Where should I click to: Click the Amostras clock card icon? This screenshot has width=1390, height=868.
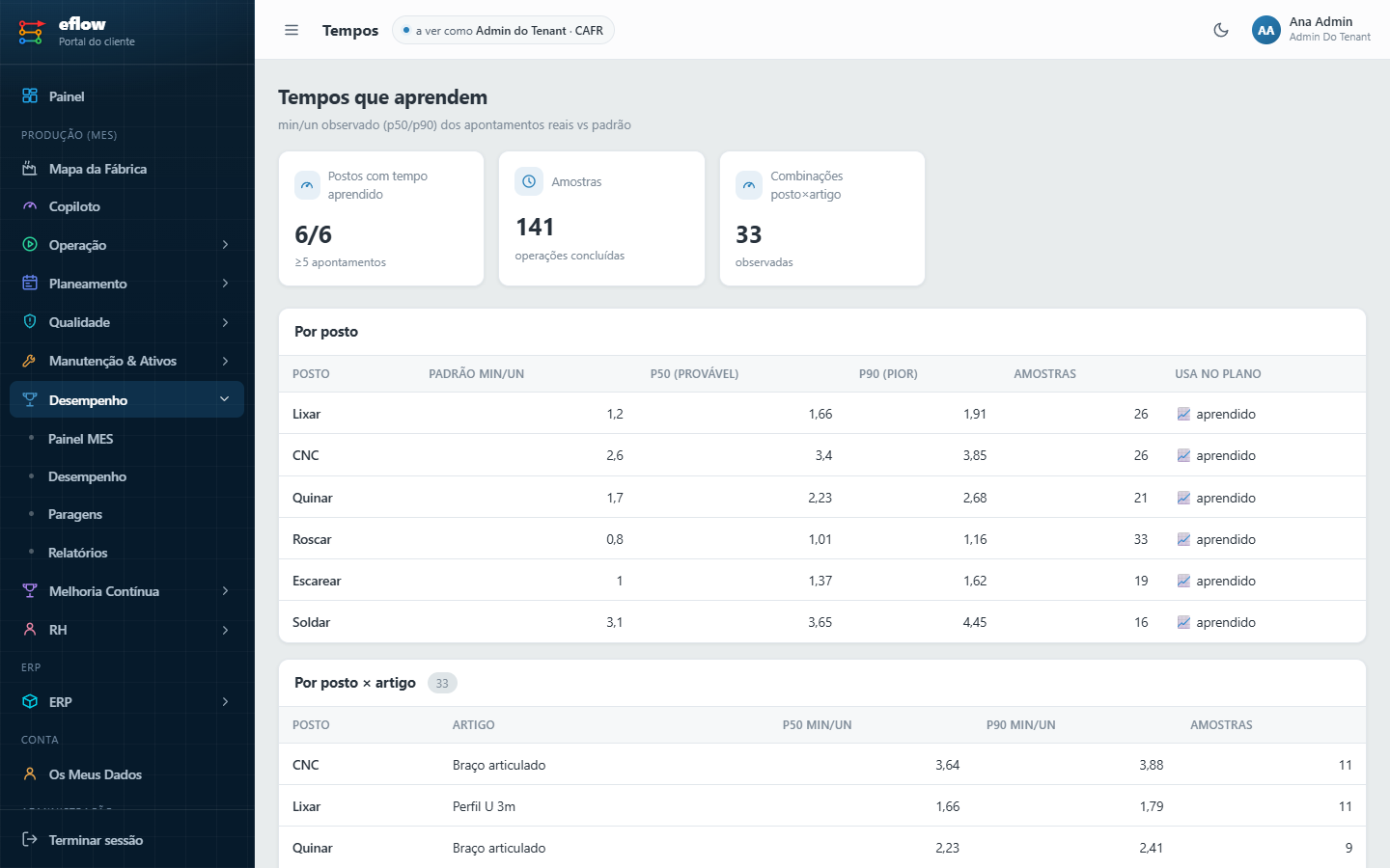point(529,181)
